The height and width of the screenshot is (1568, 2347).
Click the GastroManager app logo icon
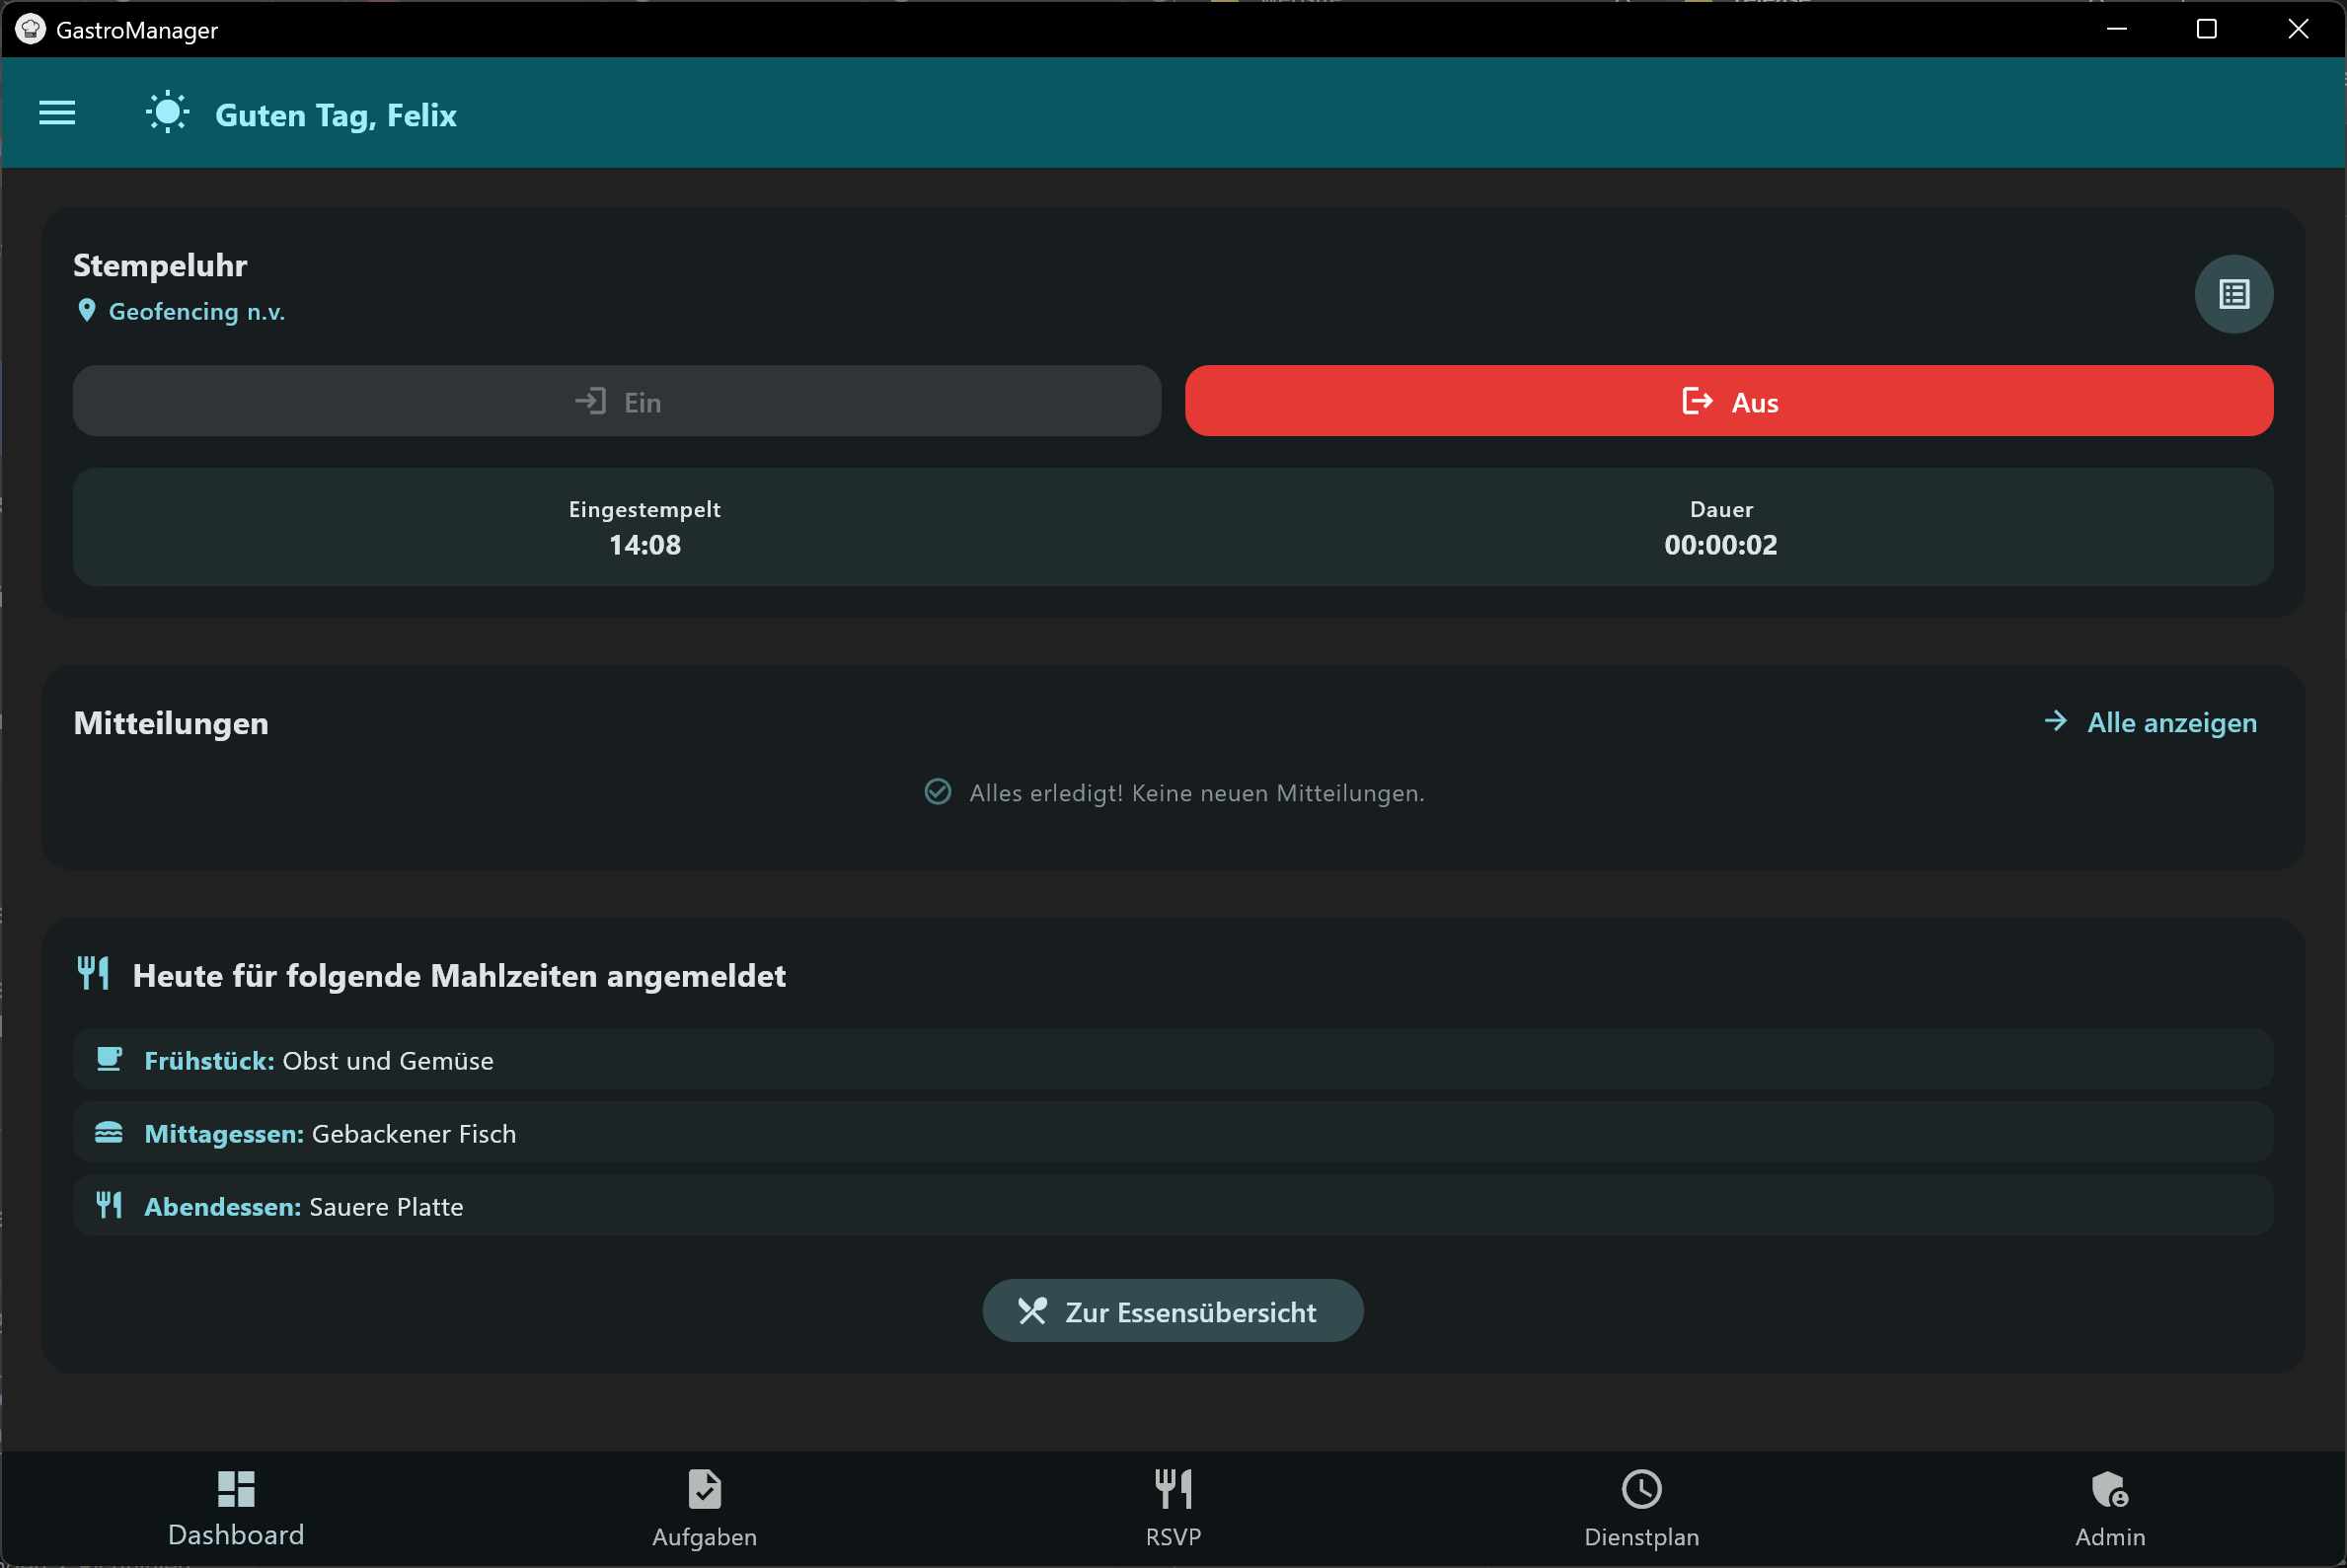click(x=30, y=29)
